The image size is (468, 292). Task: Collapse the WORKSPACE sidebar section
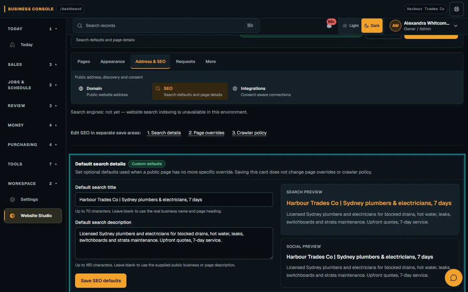point(32,184)
